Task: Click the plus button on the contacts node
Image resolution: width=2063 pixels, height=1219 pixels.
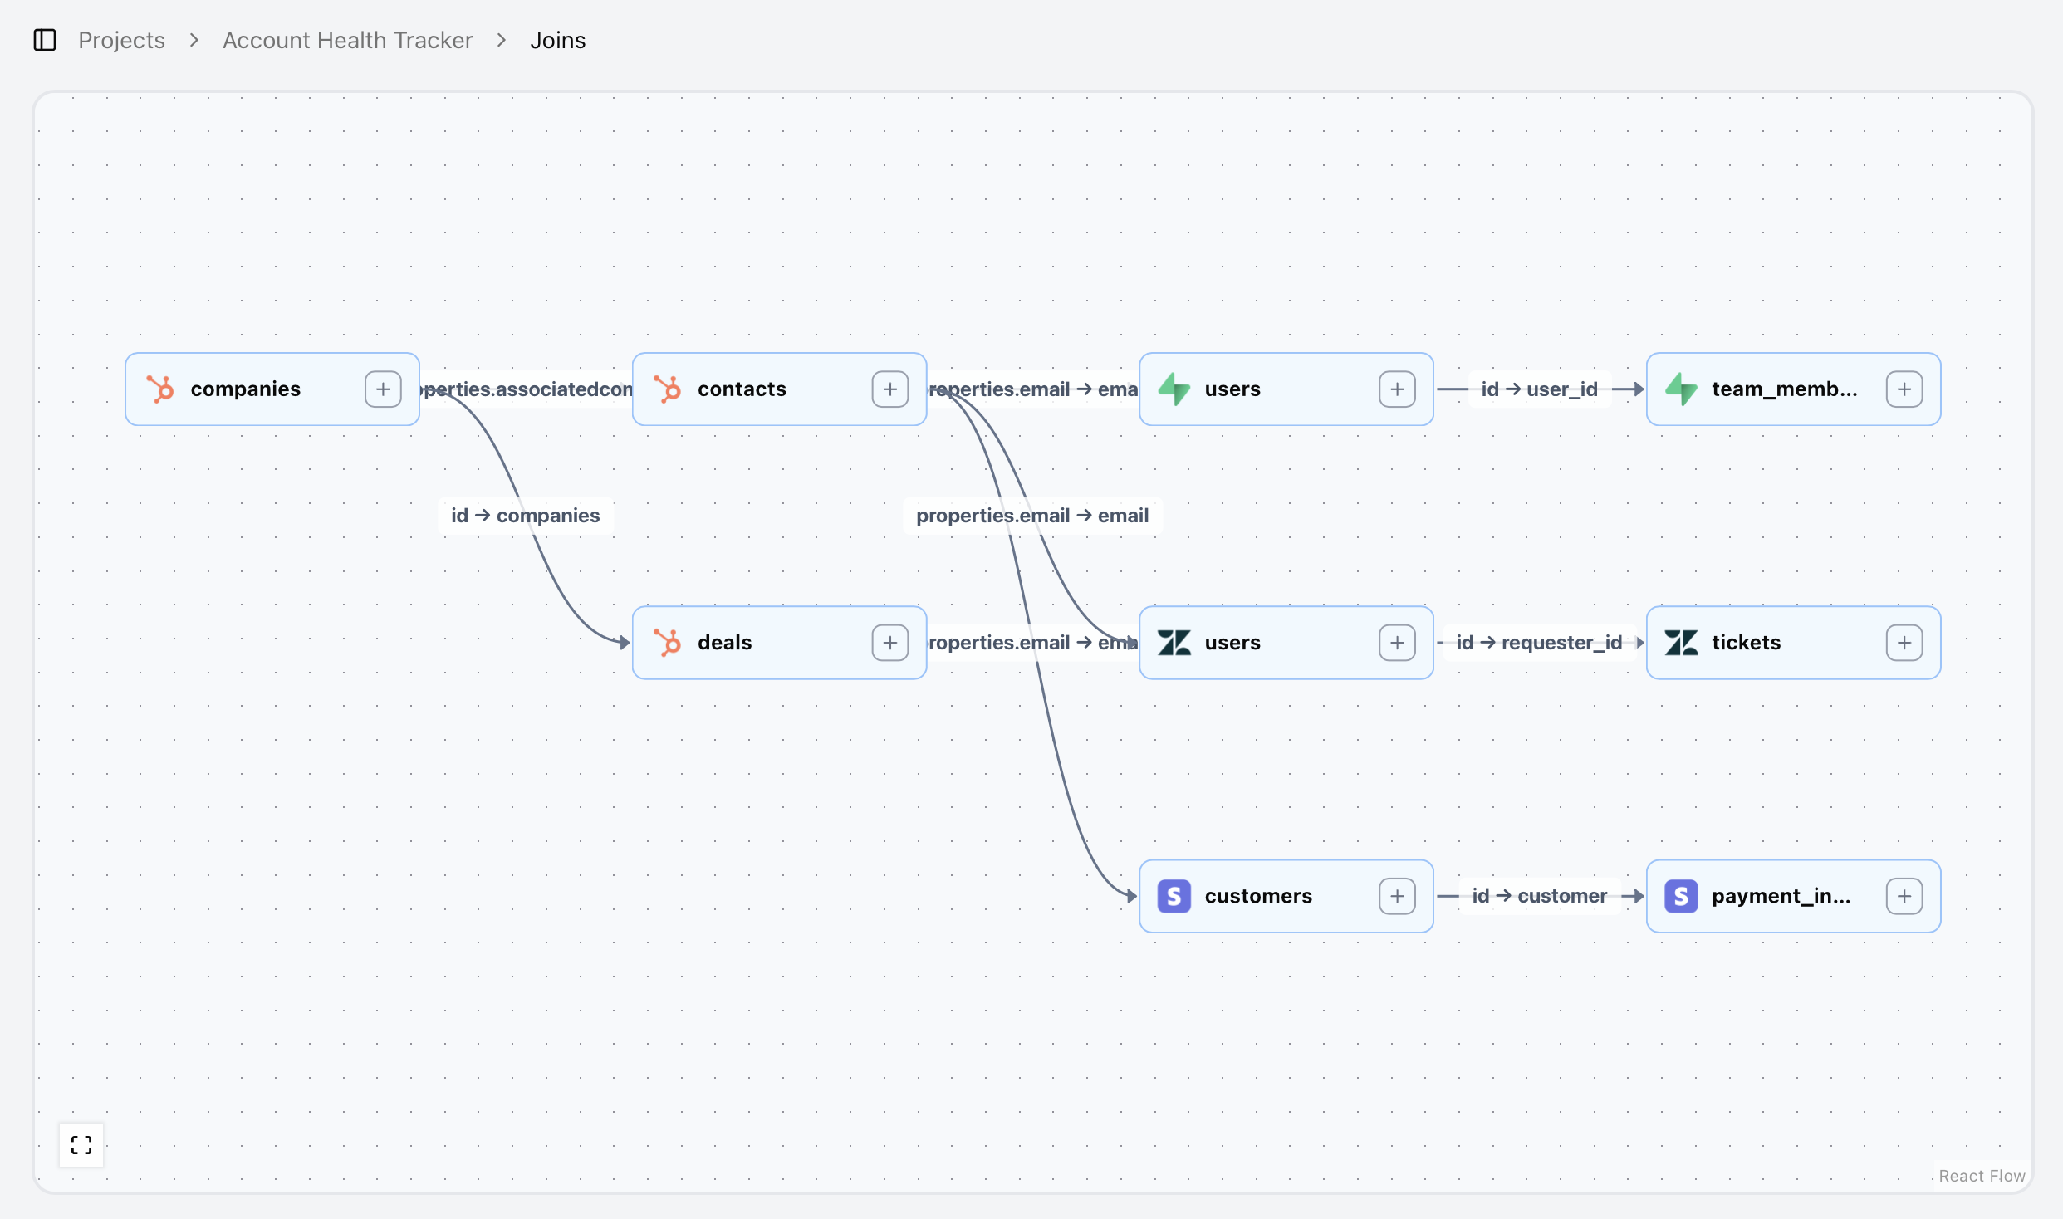Action: tap(890, 389)
